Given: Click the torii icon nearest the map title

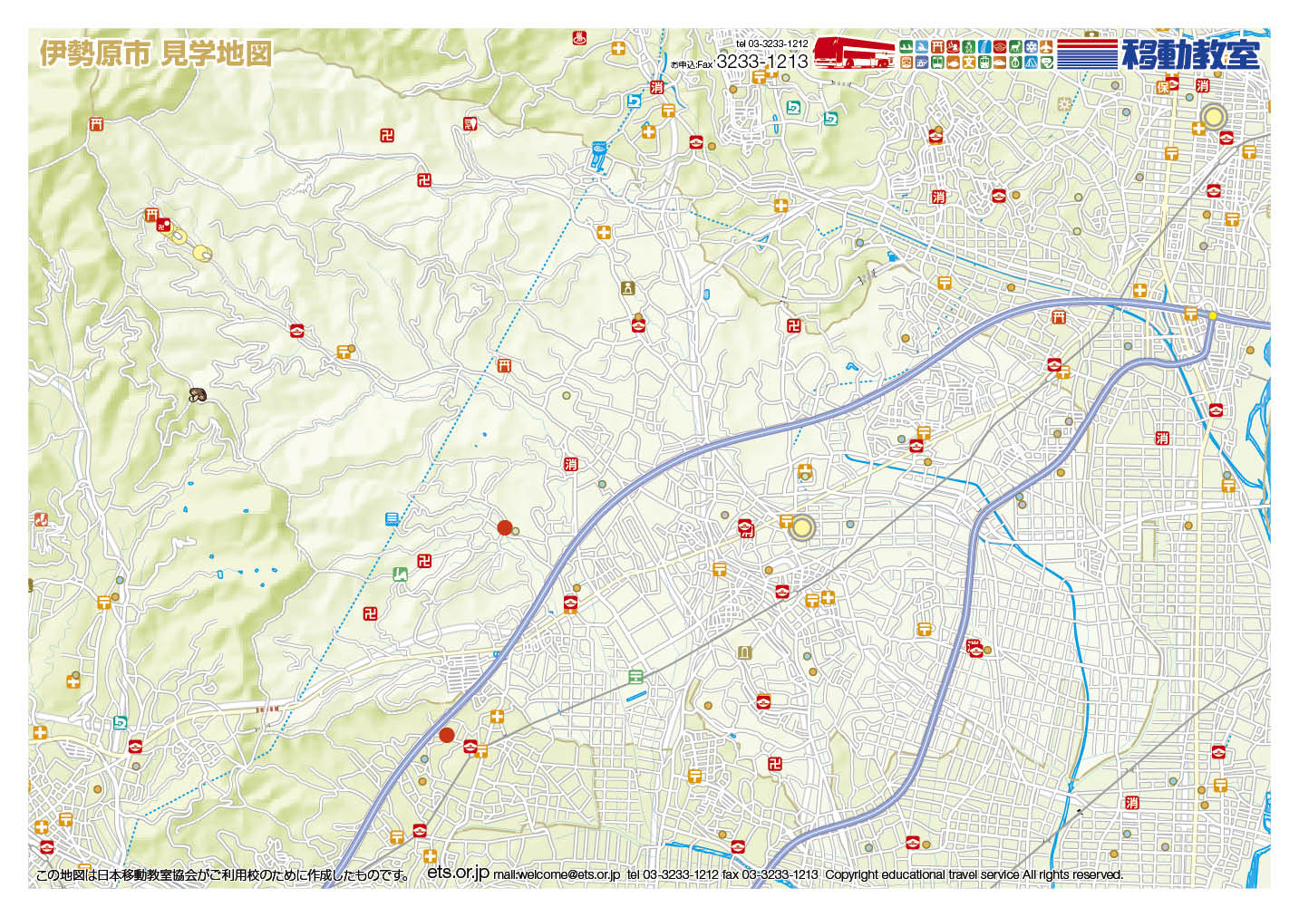Looking at the screenshot, I should click(x=95, y=124).
